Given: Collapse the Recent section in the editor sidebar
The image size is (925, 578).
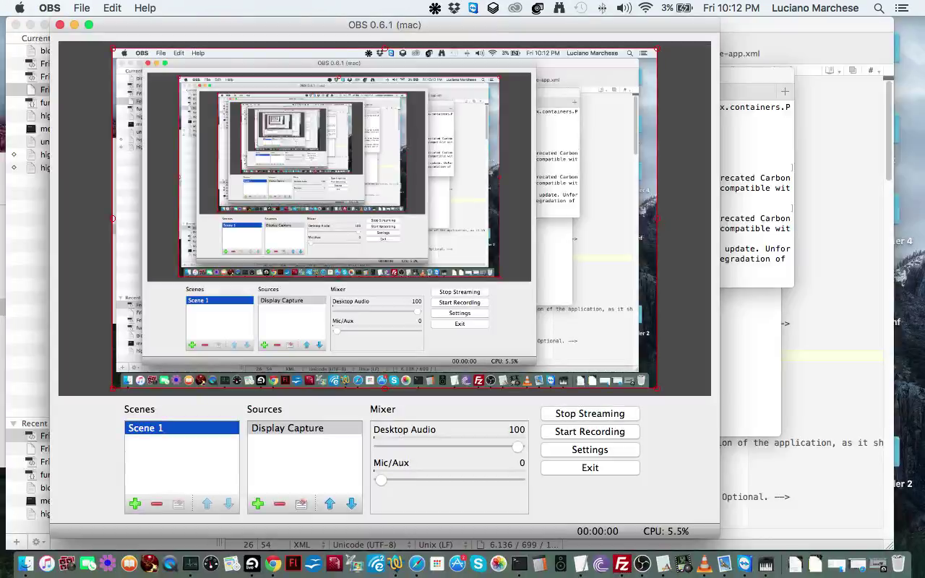Looking at the screenshot, I should (13, 423).
